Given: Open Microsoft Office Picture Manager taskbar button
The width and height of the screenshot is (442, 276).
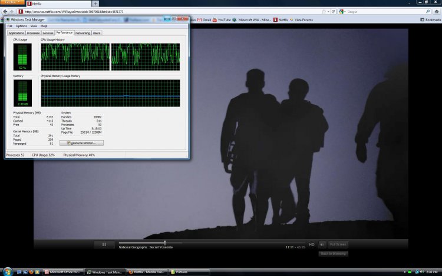Looking at the screenshot, I should point(63,272).
